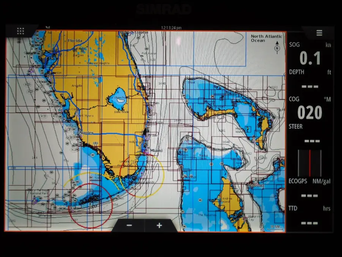This screenshot has height=257, width=342.
Task: Zoom out using the minus button
Action: (x=129, y=225)
